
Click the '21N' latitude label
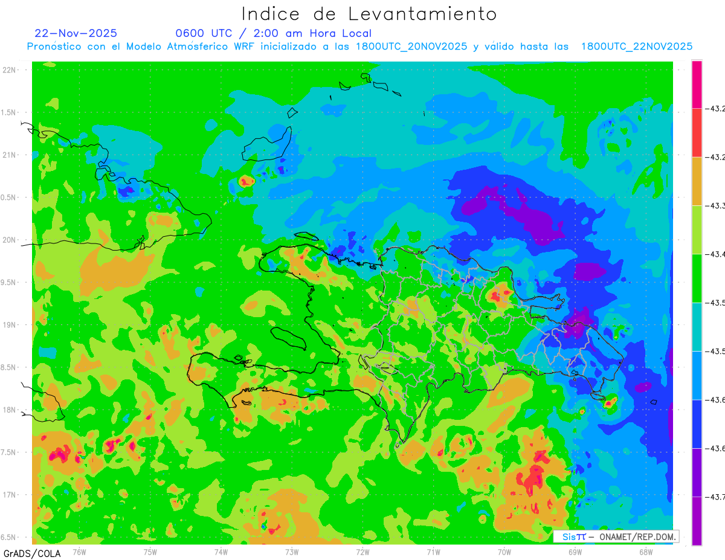(x=10, y=155)
